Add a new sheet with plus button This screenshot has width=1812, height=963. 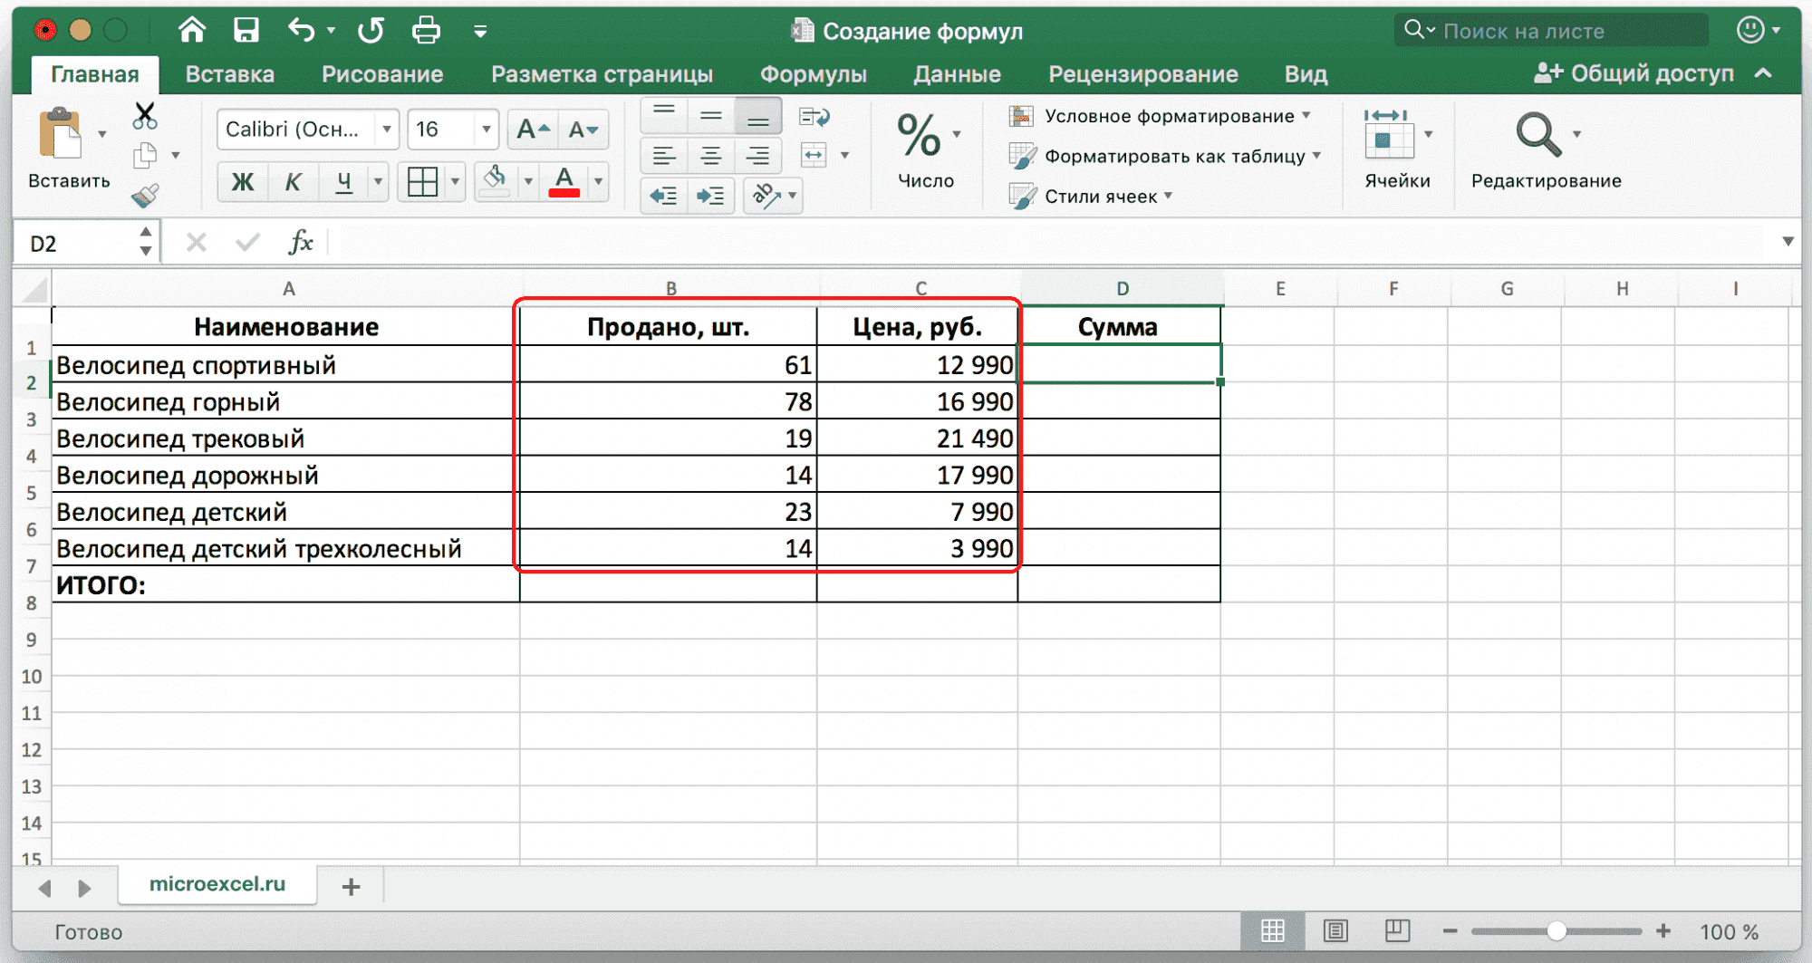352,886
